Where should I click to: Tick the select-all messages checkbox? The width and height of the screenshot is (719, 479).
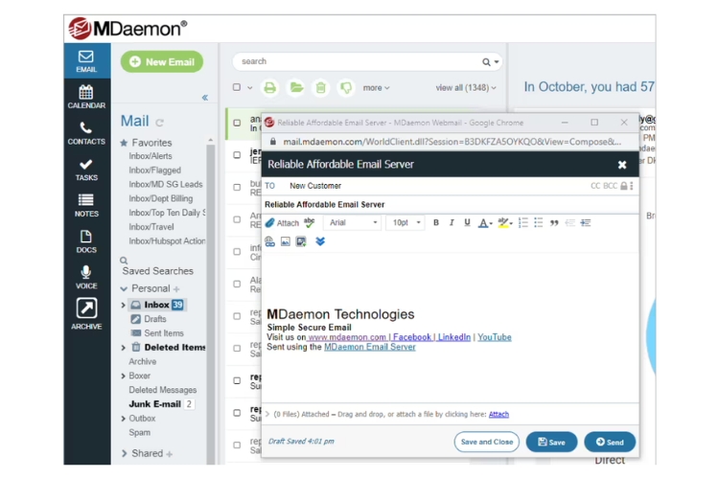pyautogui.click(x=237, y=87)
